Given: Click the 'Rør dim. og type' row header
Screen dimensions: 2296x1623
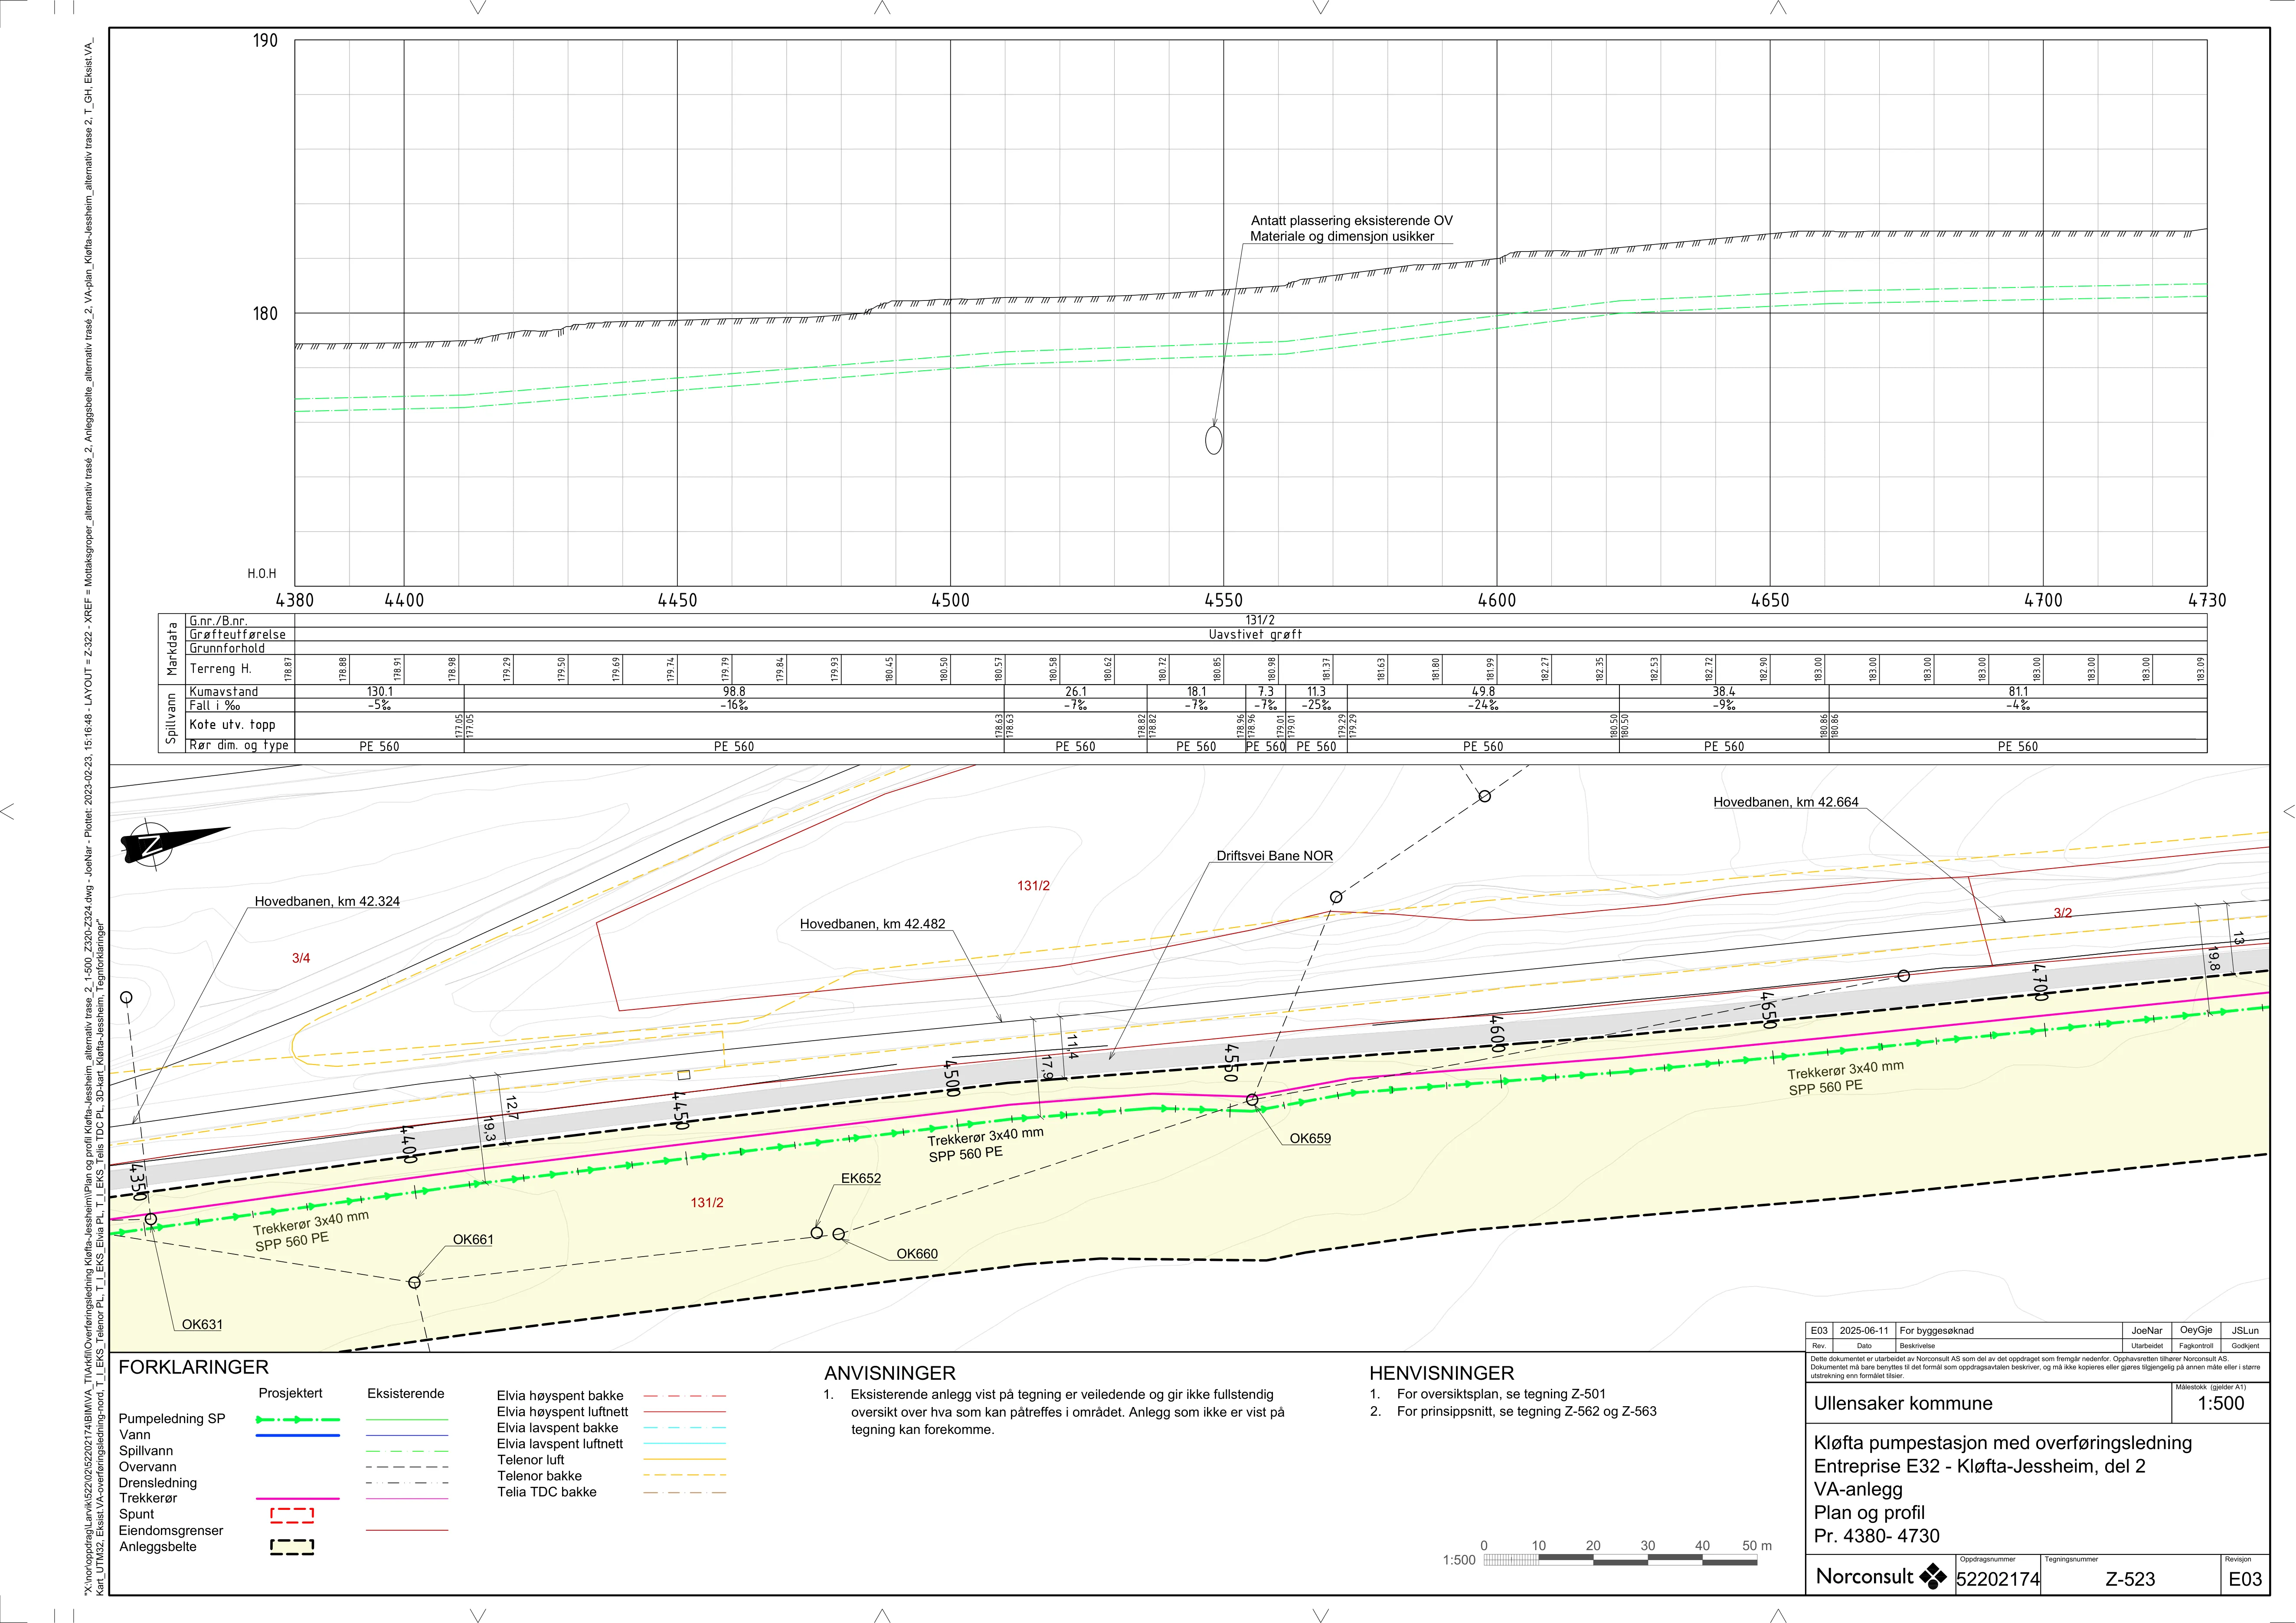Looking at the screenshot, I should click(x=239, y=745).
